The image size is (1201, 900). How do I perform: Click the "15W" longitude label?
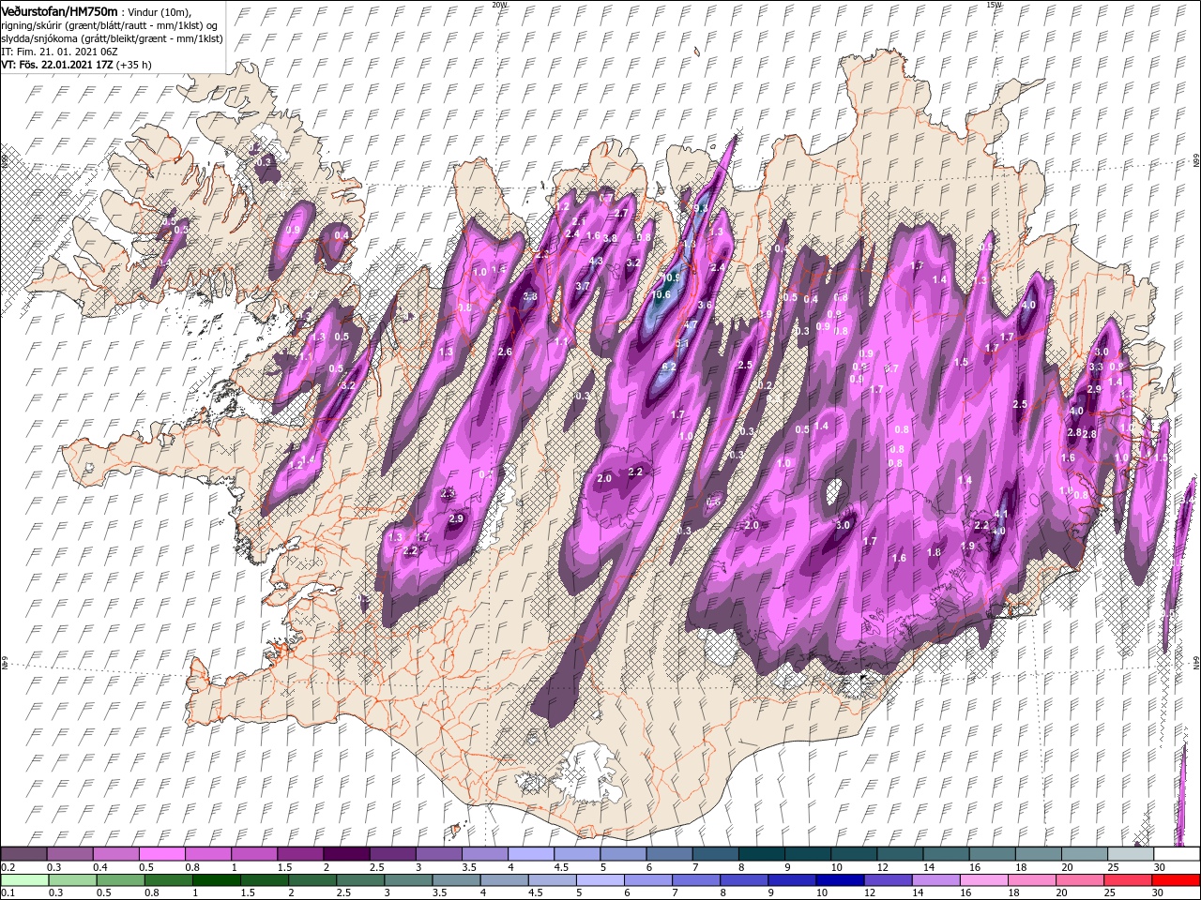(994, 4)
